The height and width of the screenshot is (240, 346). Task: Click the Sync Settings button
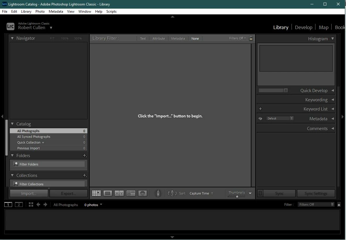(x=316, y=193)
